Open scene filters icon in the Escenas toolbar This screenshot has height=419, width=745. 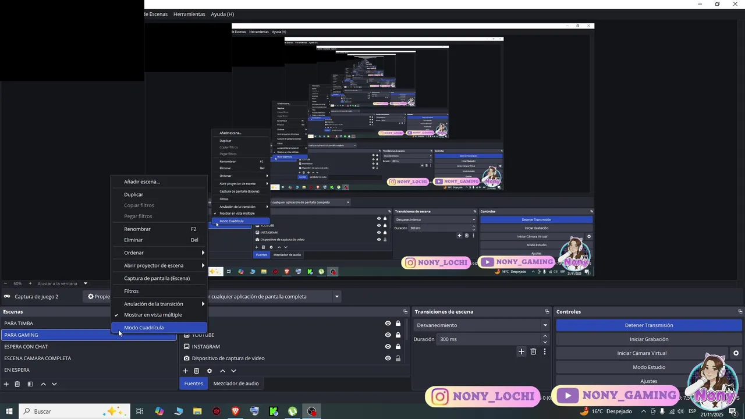click(x=30, y=384)
